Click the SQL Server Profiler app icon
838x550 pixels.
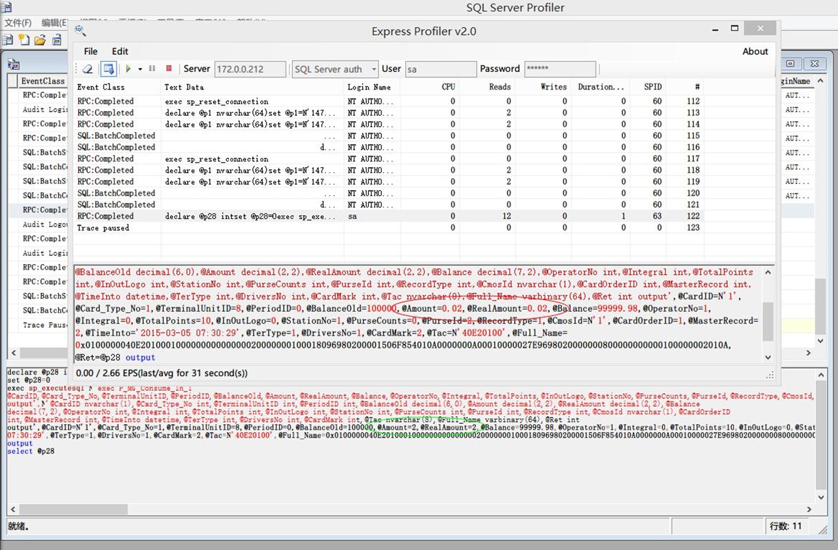coord(6,7)
